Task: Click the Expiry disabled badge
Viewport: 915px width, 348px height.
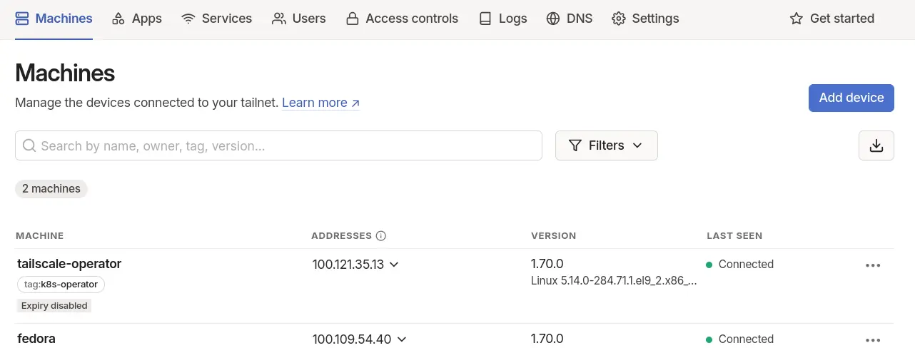Action: pos(54,305)
